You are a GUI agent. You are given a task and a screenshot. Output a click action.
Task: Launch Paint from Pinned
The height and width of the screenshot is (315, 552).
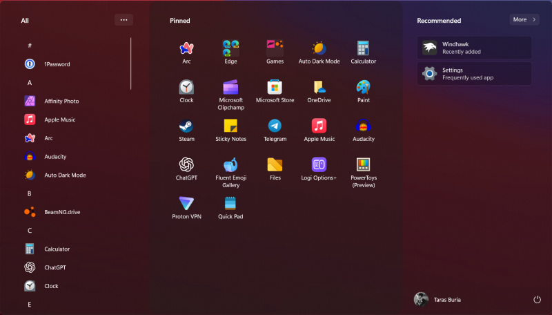364,91
